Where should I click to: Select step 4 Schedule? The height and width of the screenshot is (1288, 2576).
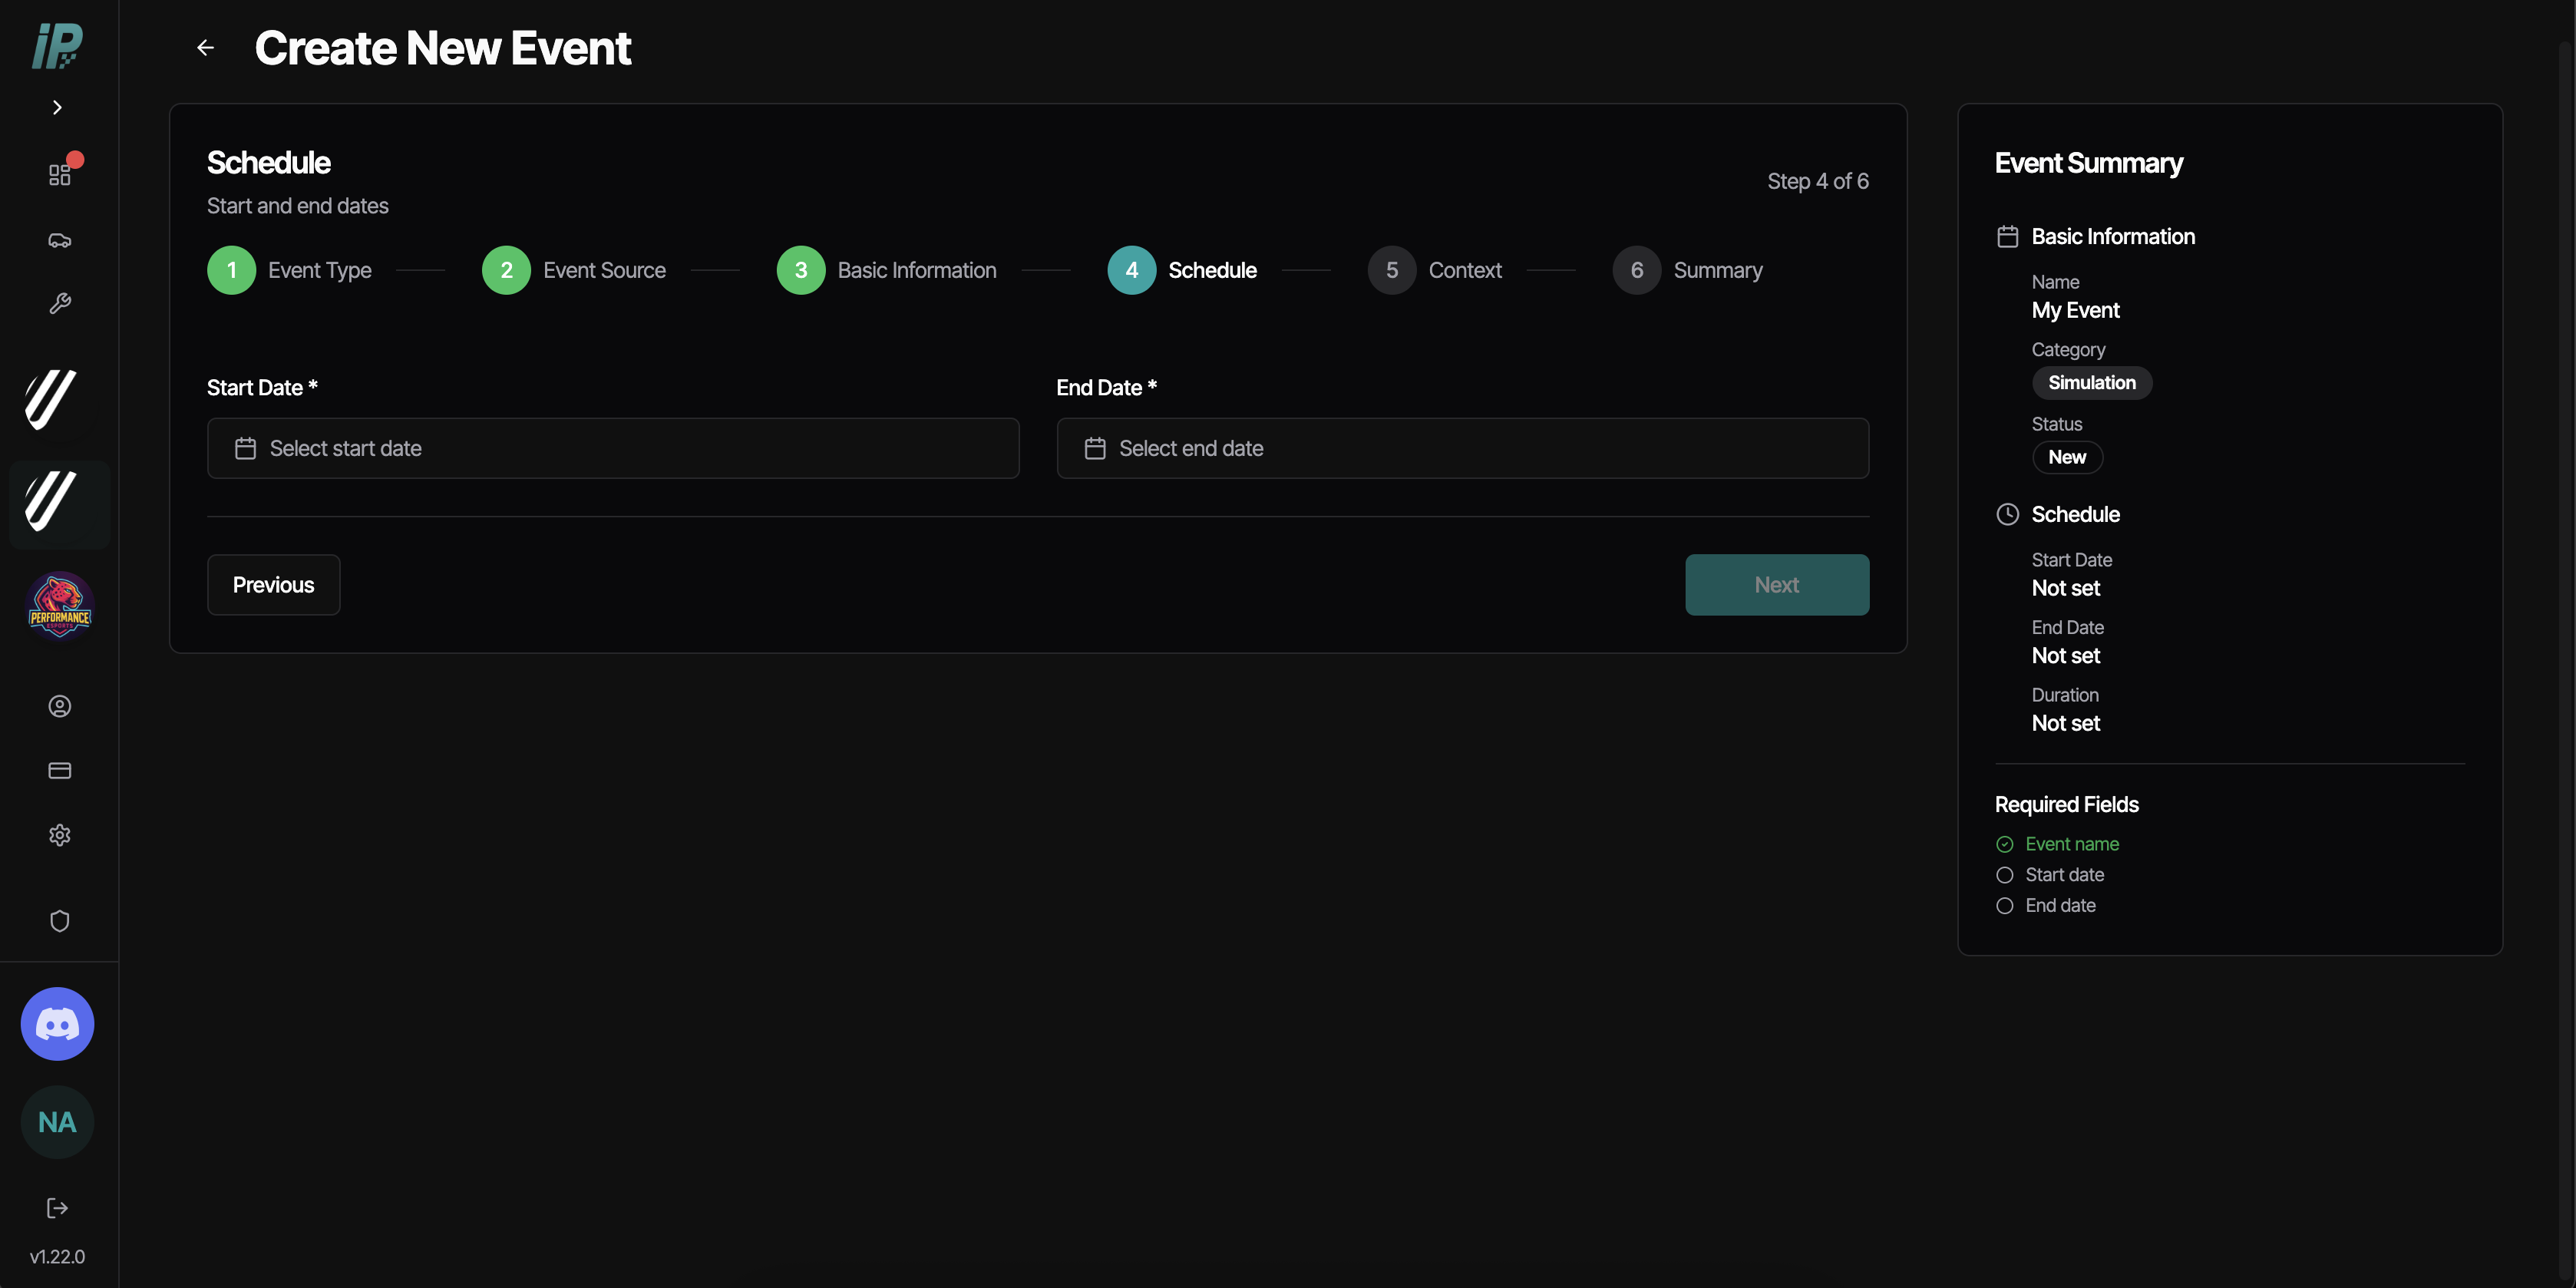pyautogui.click(x=1182, y=270)
